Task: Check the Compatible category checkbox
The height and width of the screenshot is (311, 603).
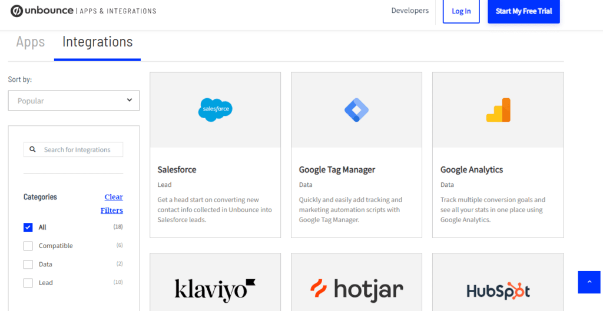Action: click(28, 246)
